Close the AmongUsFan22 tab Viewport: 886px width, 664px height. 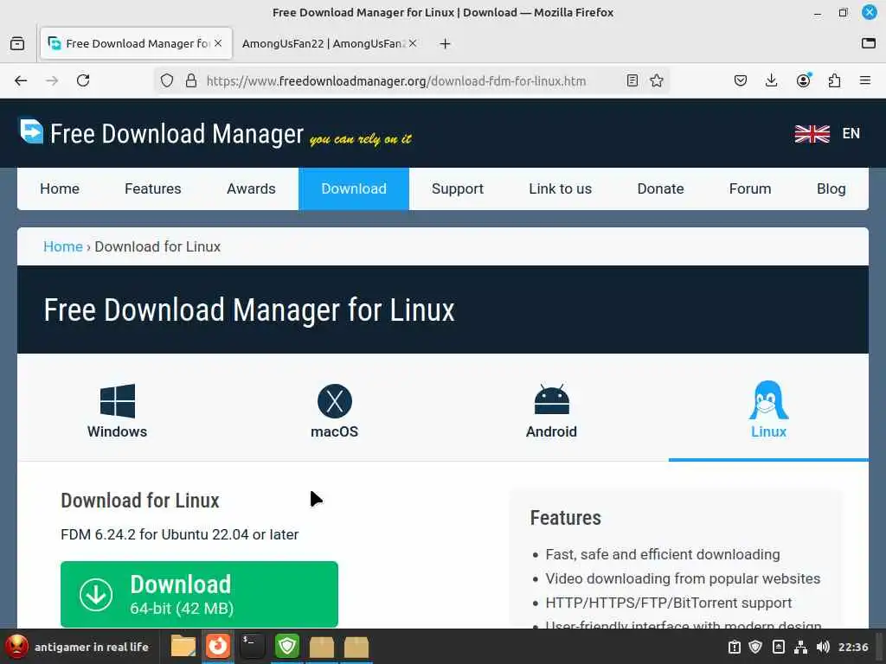coord(413,43)
